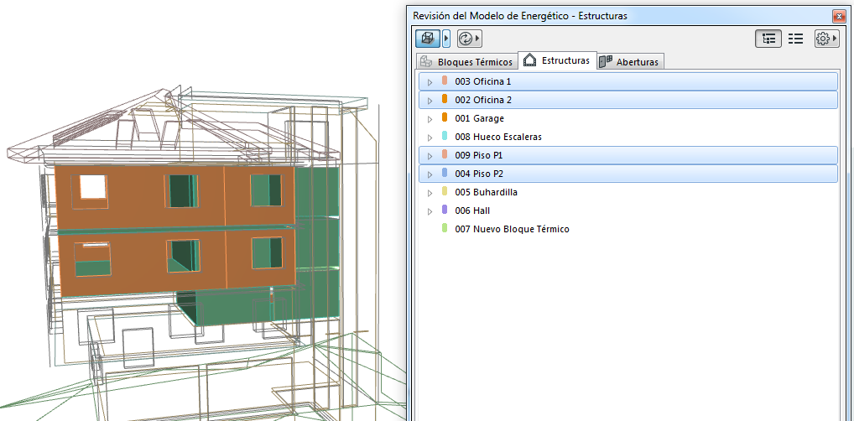The width and height of the screenshot is (854, 421).
Task: Select the 005 Buhardilla label
Action: (x=486, y=192)
